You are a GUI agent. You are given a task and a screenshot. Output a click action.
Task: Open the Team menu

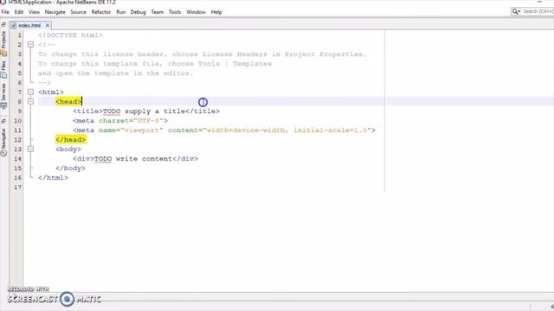click(158, 12)
